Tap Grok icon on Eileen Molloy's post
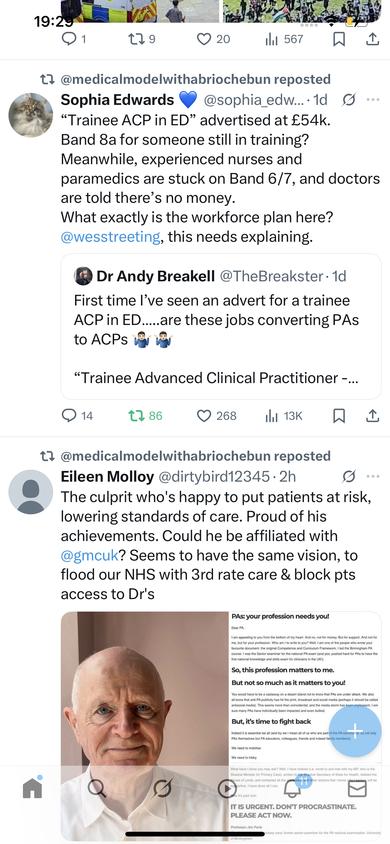Viewport: 390px width, 844px height. coord(349,476)
